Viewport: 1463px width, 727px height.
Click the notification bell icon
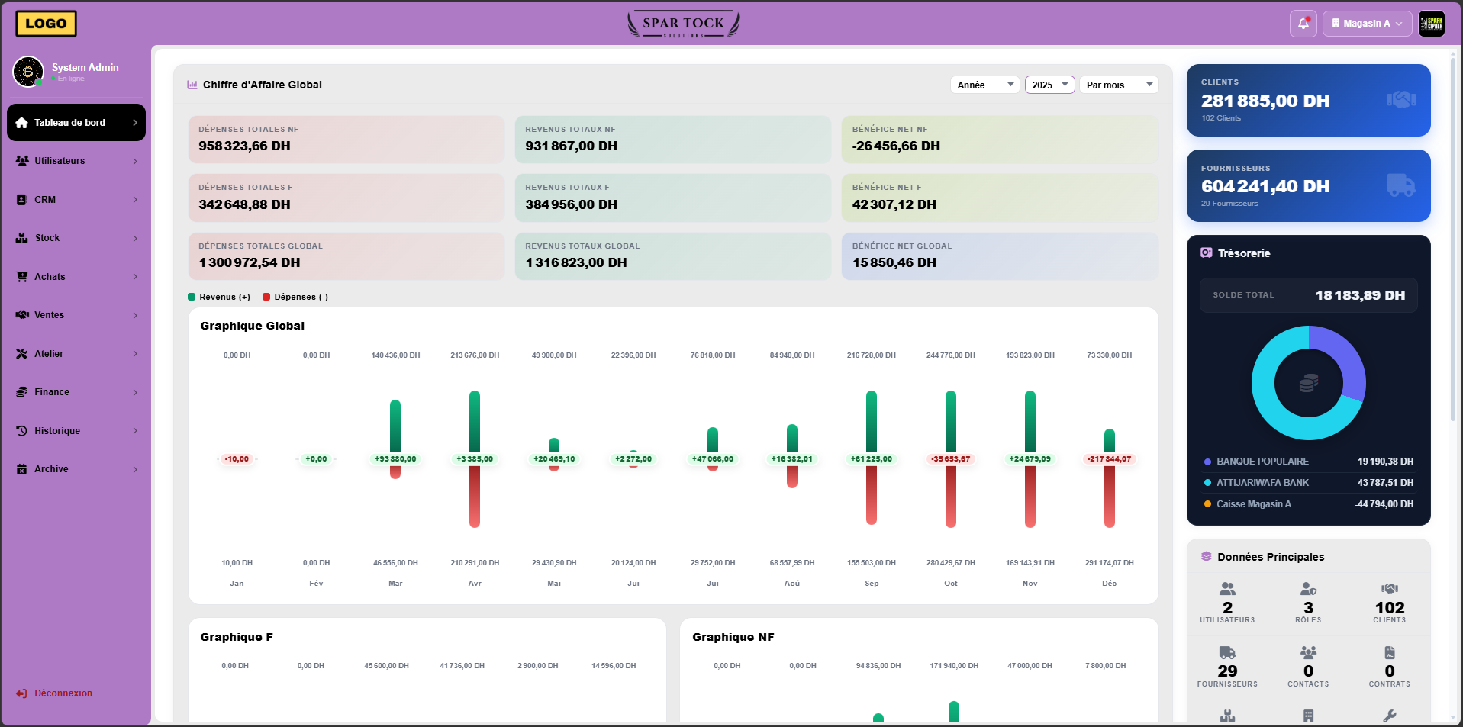pos(1303,24)
